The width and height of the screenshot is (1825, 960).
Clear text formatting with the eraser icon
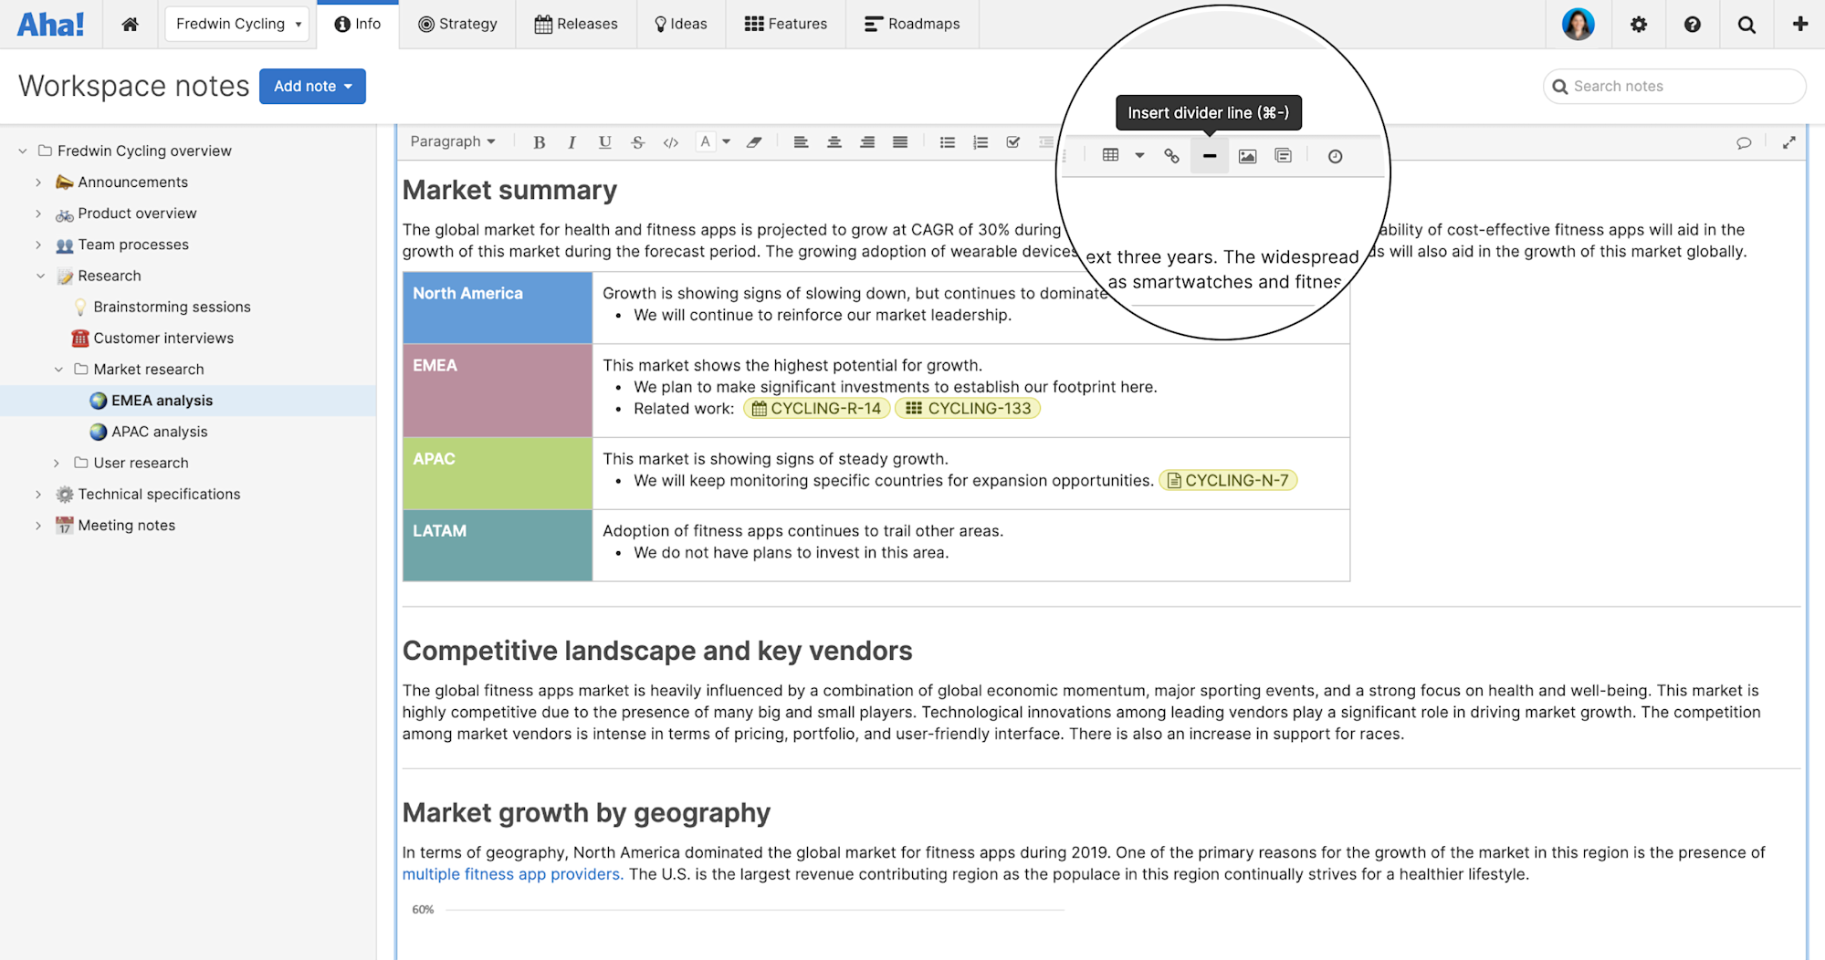755,141
